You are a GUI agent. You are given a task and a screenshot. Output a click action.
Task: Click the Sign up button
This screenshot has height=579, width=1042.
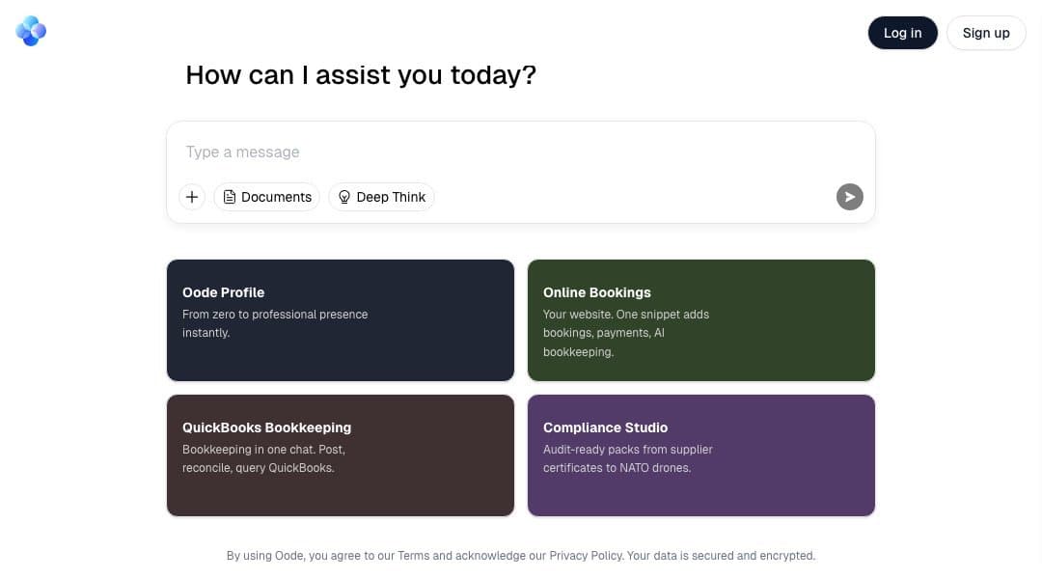tap(986, 32)
